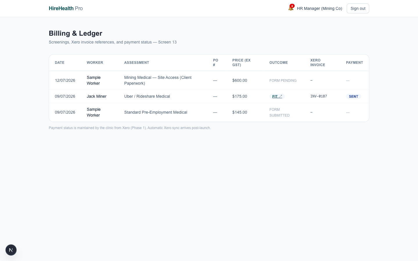
Task: Click the Mining Medical — Site Access assessment
Action: click(x=158, y=80)
